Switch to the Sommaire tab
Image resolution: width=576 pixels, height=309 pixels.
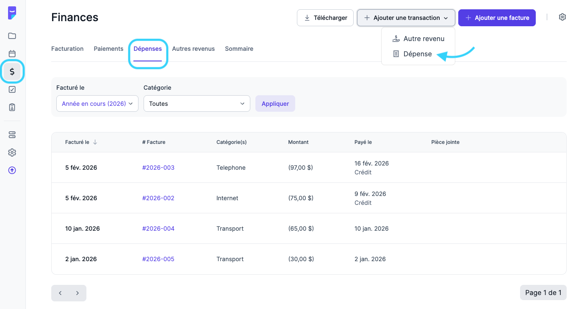point(239,49)
